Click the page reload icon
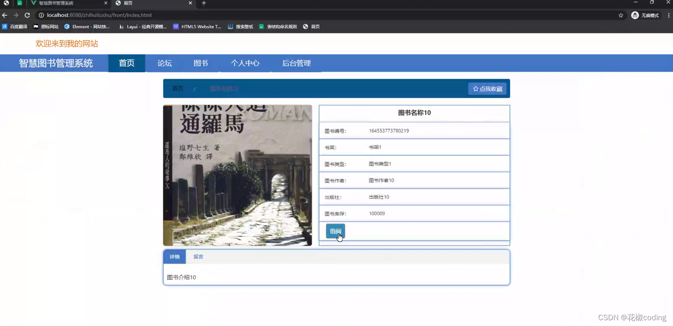Screen dimensions: 673x326 (27, 15)
